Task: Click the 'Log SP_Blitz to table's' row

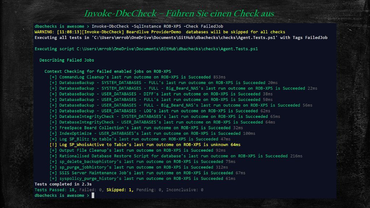Action: (x=140, y=139)
